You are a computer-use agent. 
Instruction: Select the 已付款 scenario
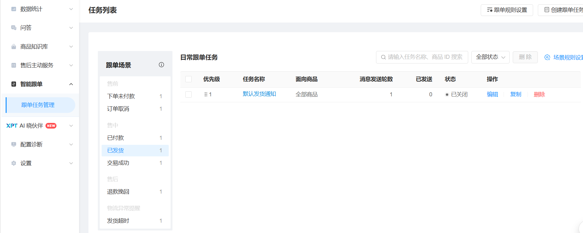(135, 138)
